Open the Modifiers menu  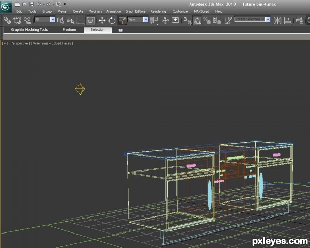coord(95,12)
